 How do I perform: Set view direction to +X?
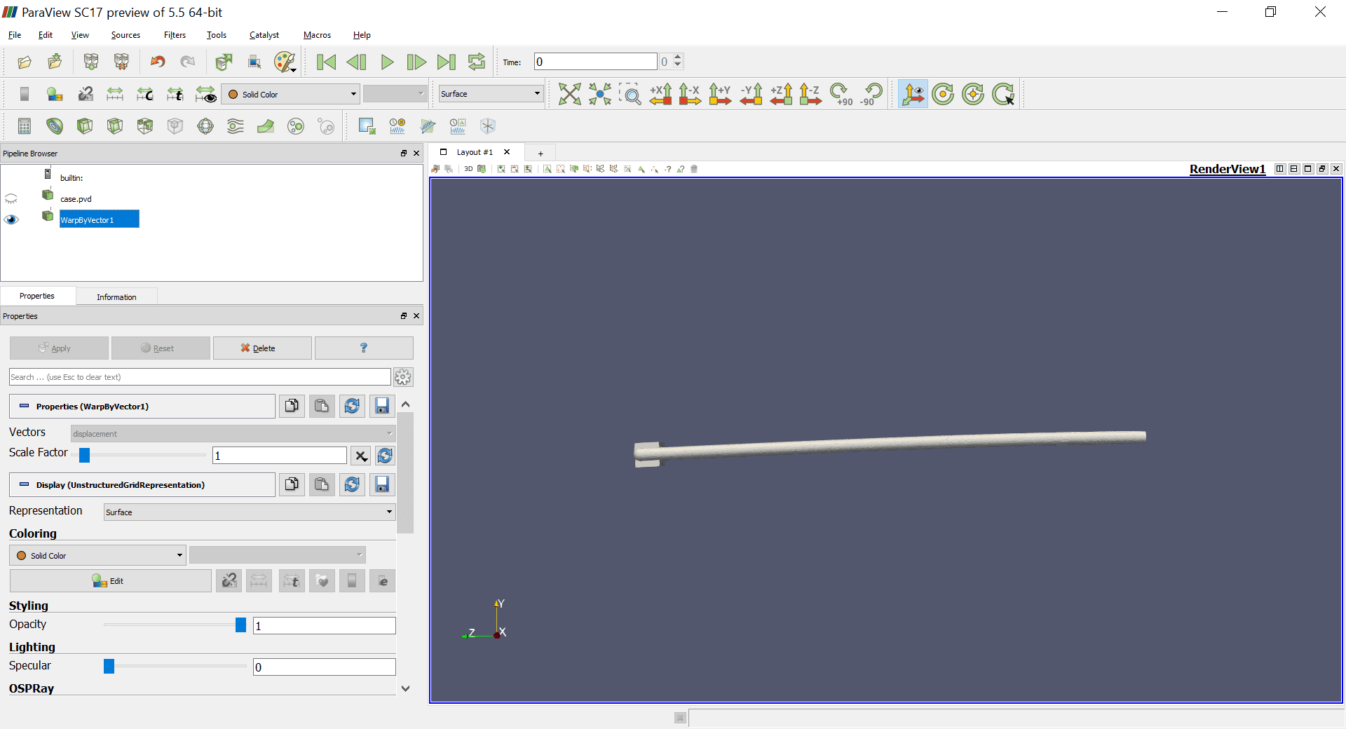tap(660, 94)
